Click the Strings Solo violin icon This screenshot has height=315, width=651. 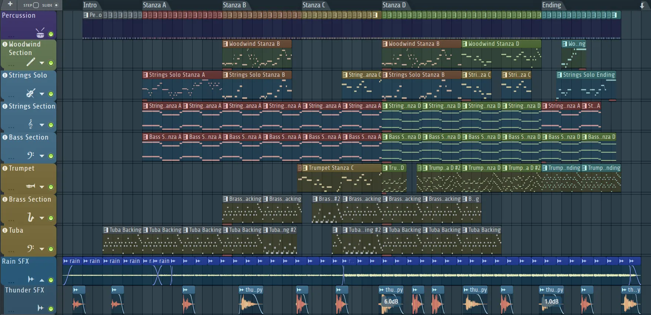click(x=31, y=93)
